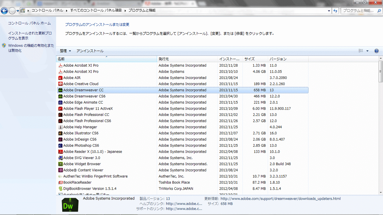The height and width of the screenshot is (215, 383).
Task: Open コントロール パネル ホーム link
Action: click(x=29, y=23)
